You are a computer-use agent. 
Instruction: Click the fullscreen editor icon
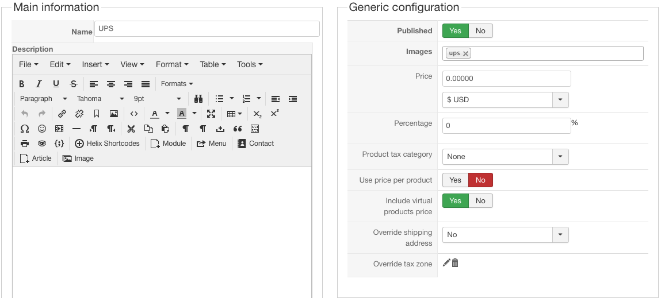click(x=211, y=114)
